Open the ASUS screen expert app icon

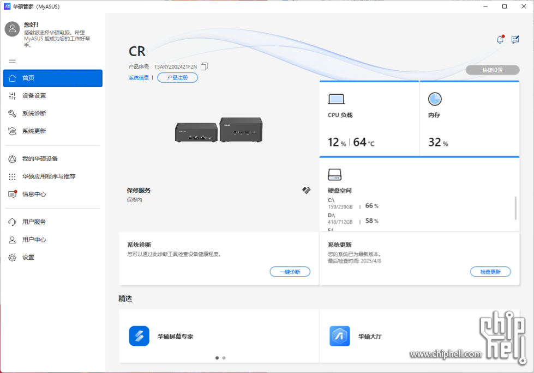pyautogui.click(x=139, y=336)
